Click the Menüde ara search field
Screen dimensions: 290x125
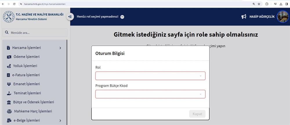35,33
